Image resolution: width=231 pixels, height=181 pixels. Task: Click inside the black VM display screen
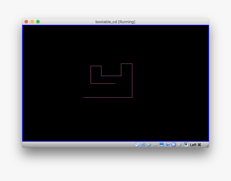(x=115, y=83)
